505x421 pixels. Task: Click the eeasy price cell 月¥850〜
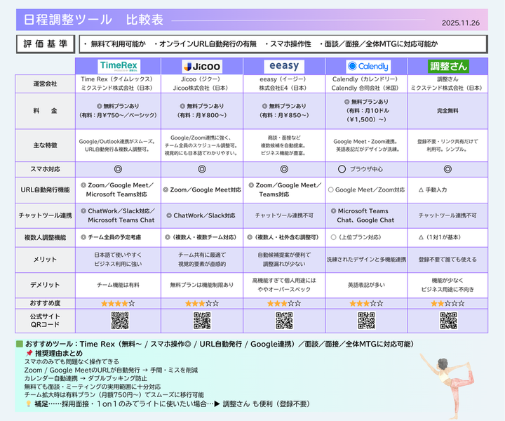(x=284, y=111)
